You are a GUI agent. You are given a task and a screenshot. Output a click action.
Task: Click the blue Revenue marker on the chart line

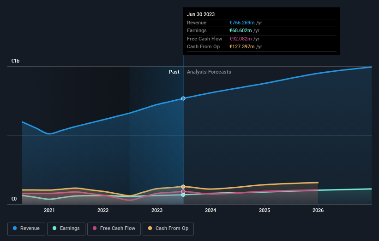(183, 98)
